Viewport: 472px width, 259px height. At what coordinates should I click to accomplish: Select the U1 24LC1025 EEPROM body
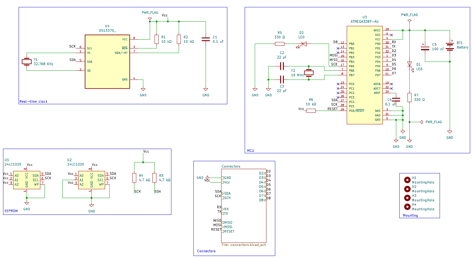27,180
